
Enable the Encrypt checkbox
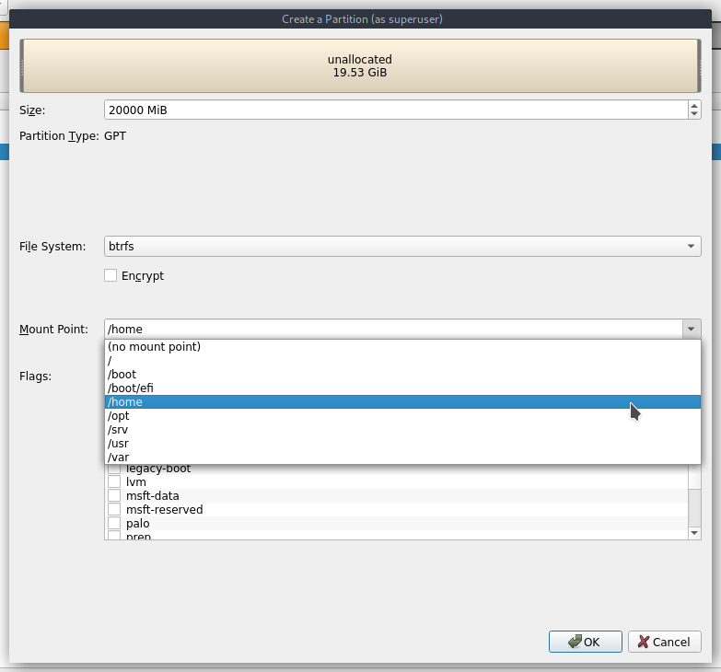[111, 275]
